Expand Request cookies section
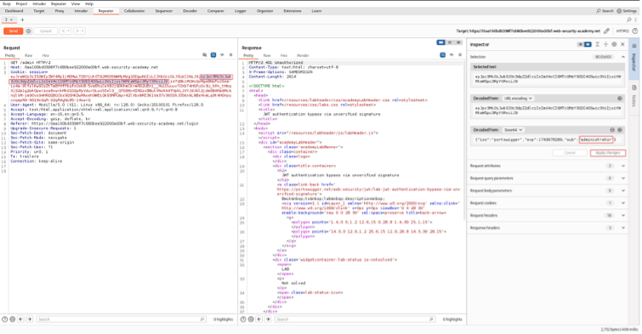Screen dimensions: 642x334 click(623, 203)
